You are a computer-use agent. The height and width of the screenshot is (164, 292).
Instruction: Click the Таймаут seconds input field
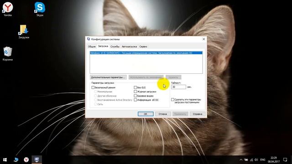click(178, 87)
